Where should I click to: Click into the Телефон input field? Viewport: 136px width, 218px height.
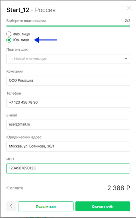68,103
